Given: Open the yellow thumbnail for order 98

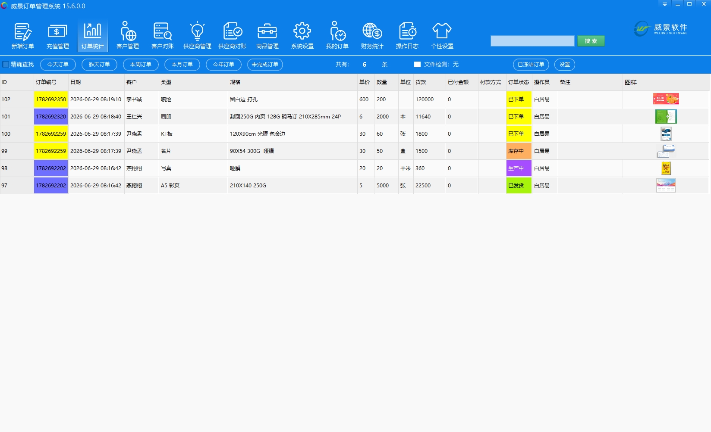Looking at the screenshot, I should pyautogui.click(x=666, y=168).
